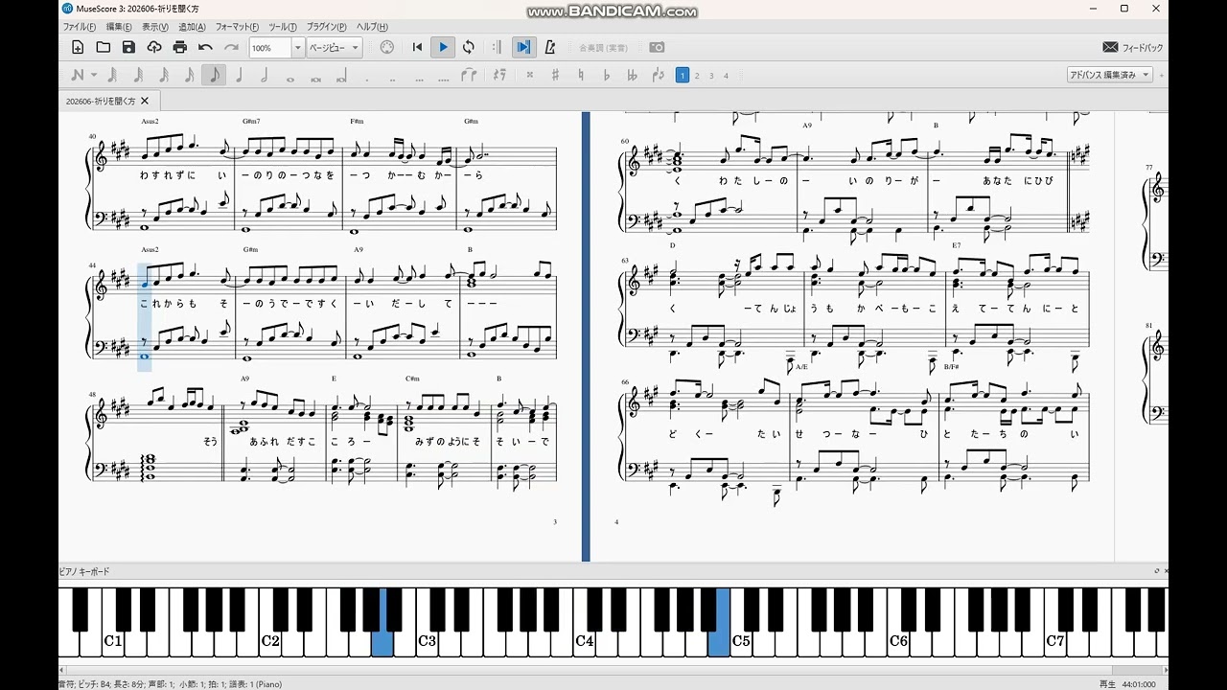Close the 202606-祈りを聞く方 score tab
This screenshot has width=1227, height=690.
145,101
